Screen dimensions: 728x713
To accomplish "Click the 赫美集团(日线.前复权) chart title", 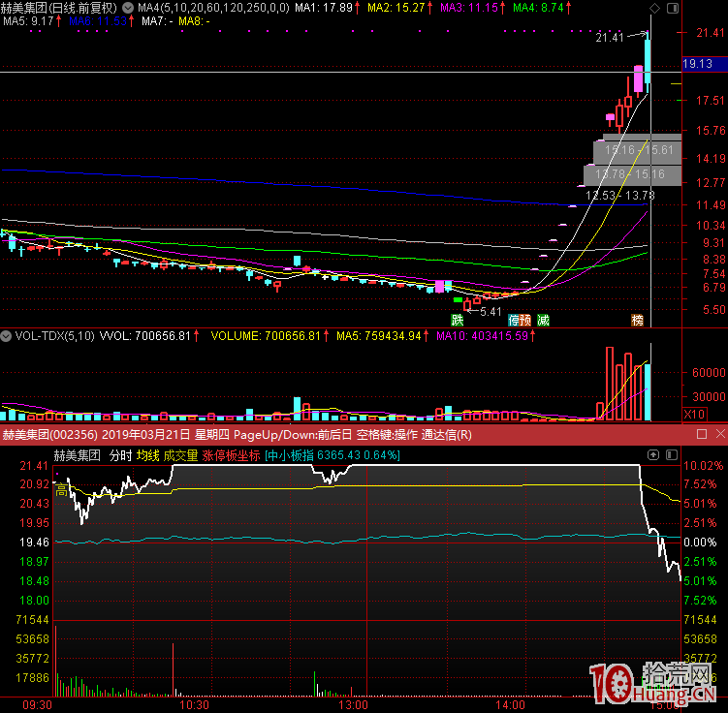I will click(59, 8).
